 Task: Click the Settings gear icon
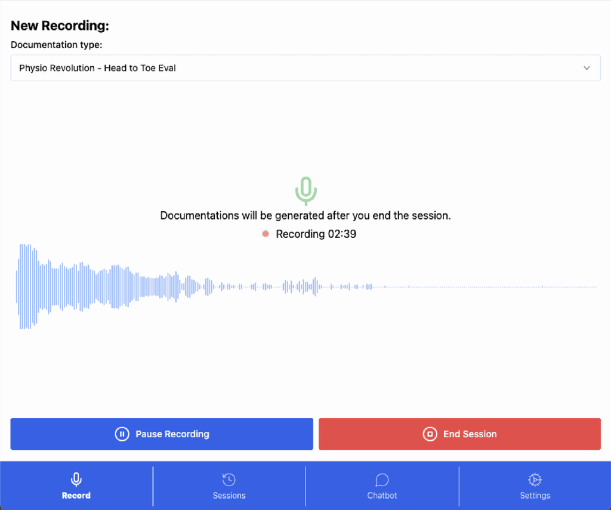(x=534, y=479)
